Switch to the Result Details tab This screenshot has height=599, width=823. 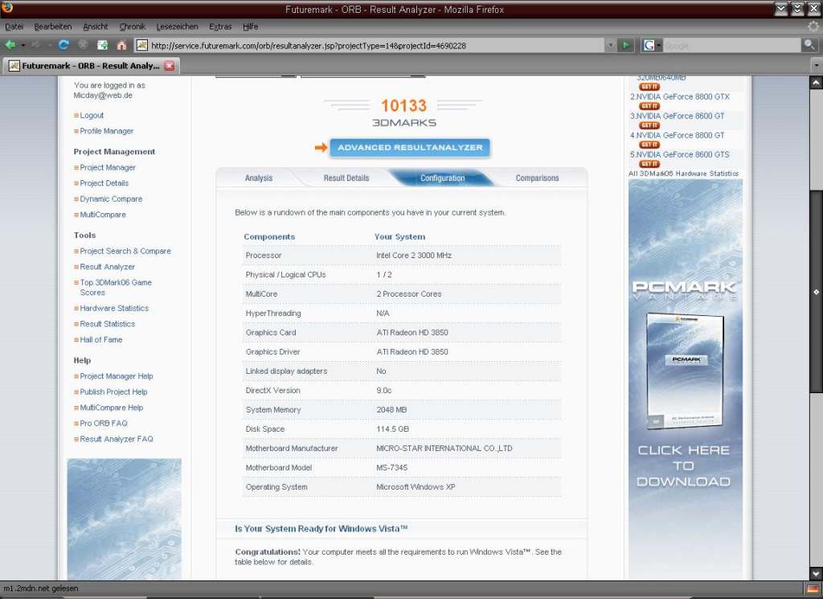[x=346, y=178]
